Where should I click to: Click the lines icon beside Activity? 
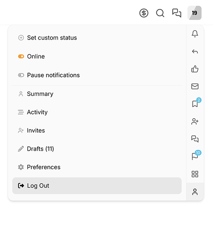21,112
